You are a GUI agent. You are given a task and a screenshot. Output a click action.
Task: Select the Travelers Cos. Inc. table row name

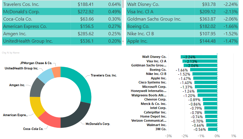(21, 4)
